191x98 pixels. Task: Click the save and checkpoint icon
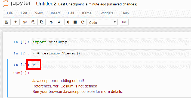(x=7, y=22)
